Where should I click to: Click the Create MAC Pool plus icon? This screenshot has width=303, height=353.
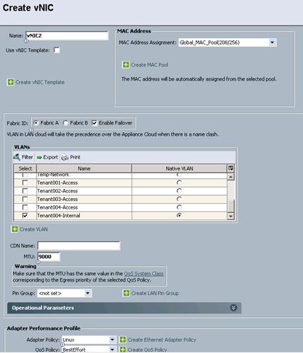[126, 64]
